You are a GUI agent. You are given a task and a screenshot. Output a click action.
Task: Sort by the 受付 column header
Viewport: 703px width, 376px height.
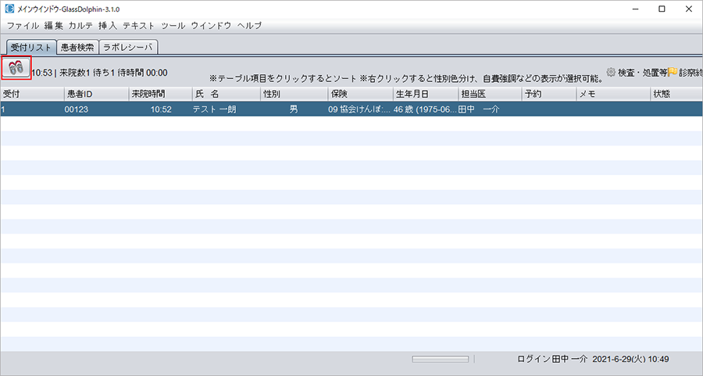point(32,94)
